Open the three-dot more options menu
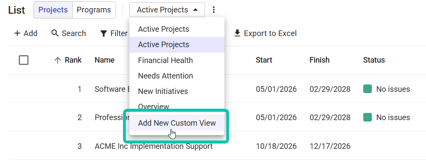 214,10
